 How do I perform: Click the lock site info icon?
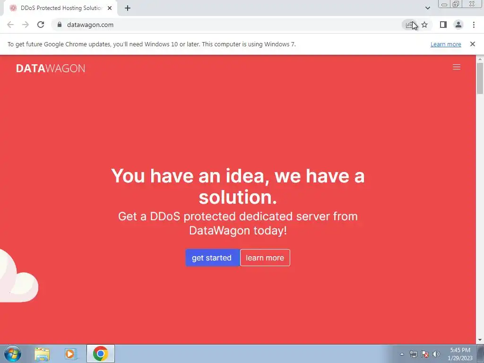point(60,25)
